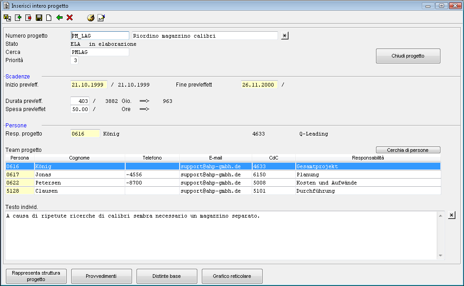Viewport: 464px width, 286px height.
Task: Click the Persona column header
Action: (20, 158)
